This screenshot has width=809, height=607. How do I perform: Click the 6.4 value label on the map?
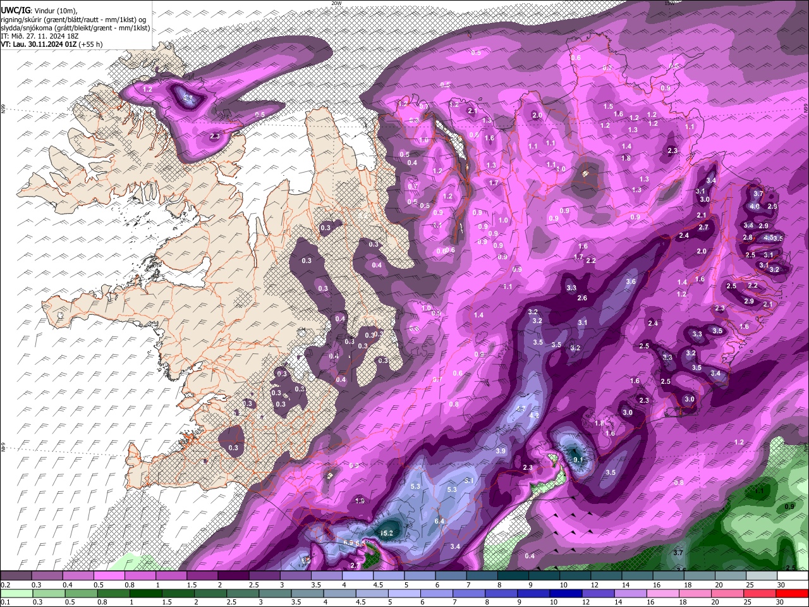point(440,521)
